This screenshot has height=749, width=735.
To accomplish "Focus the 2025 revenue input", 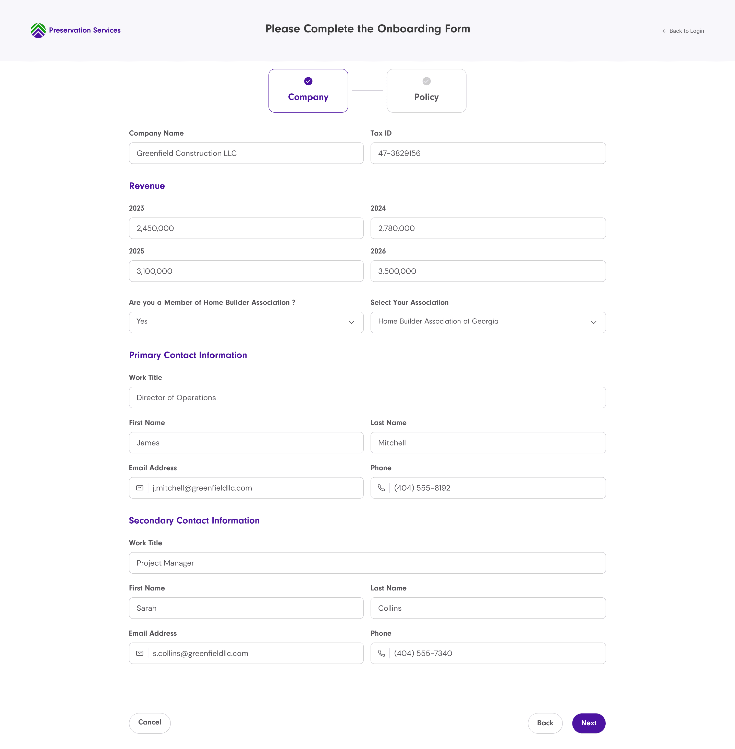I will (x=246, y=271).
